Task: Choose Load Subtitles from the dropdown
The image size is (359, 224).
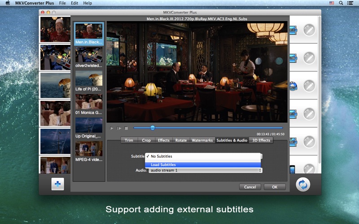Action: (203, 164)
